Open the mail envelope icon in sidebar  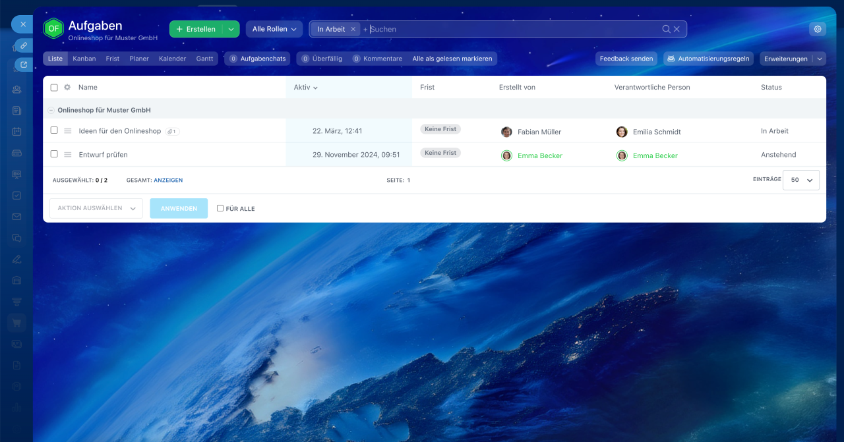click(16, 217)
